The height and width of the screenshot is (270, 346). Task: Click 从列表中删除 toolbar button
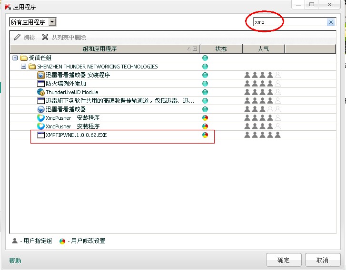pyautogui.click(x=64, y=37)
